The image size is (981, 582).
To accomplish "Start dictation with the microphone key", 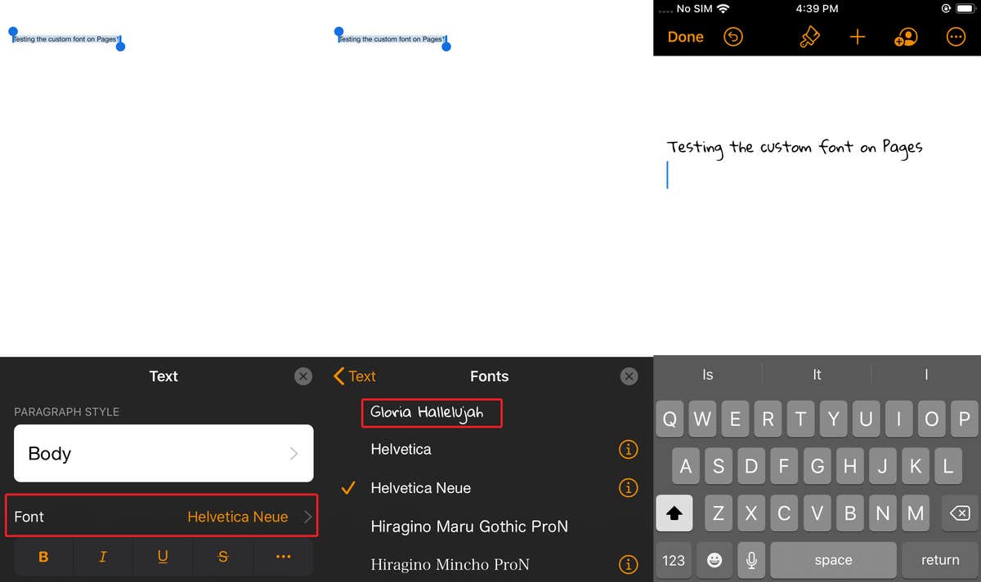I will 751,560.
